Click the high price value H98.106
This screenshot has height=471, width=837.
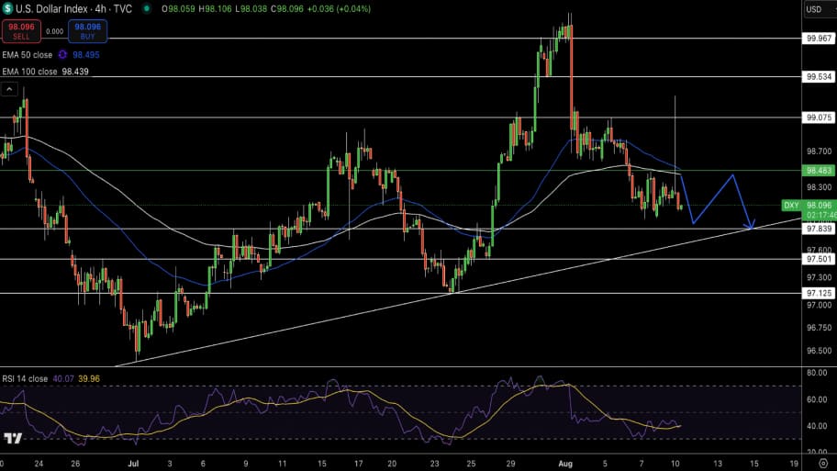[x=215, y=8]
